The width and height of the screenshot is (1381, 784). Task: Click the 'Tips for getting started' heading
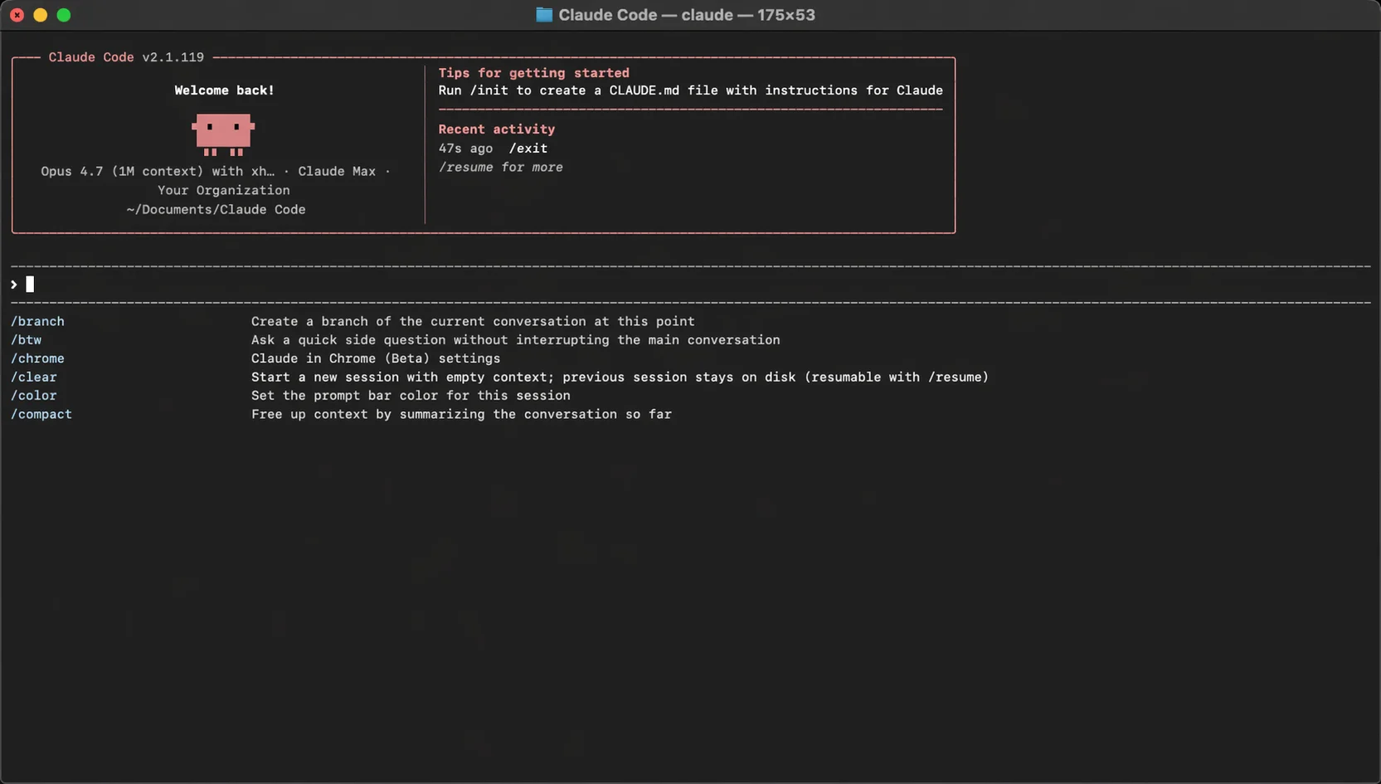coord(534,73)
